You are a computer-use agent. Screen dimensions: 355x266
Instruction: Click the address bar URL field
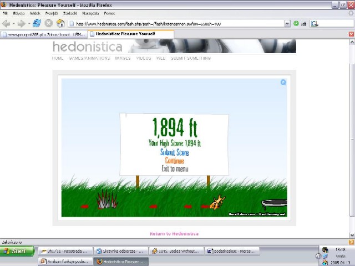tap(177, 24)
